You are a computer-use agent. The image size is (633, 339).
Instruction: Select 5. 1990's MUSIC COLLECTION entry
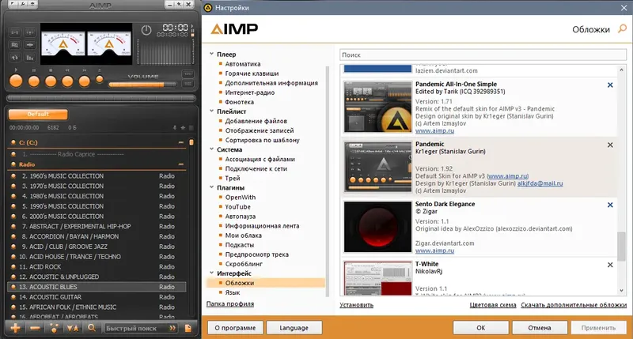click(x=97, y=206)
